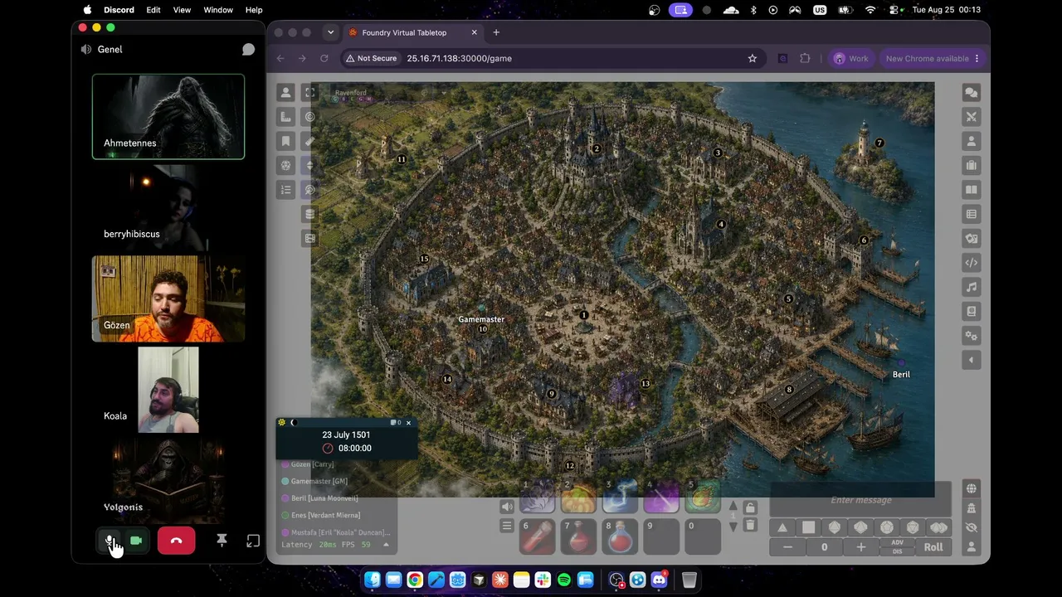Mute microphone in Discord call
This screenshot has width=1062, height=597.
pos(110,541)
